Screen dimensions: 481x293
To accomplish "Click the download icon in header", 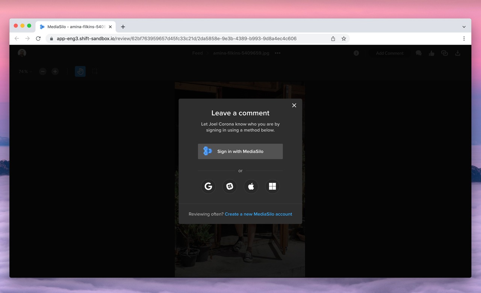I will 458,53.
